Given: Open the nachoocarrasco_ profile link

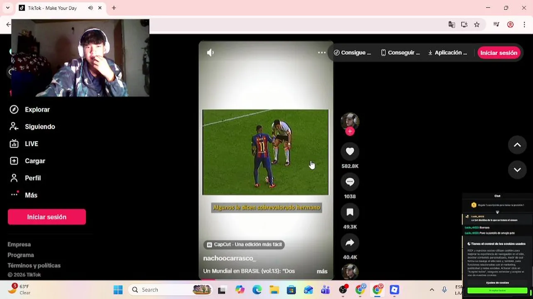Looking at the screenshot, I should (229, 258).
